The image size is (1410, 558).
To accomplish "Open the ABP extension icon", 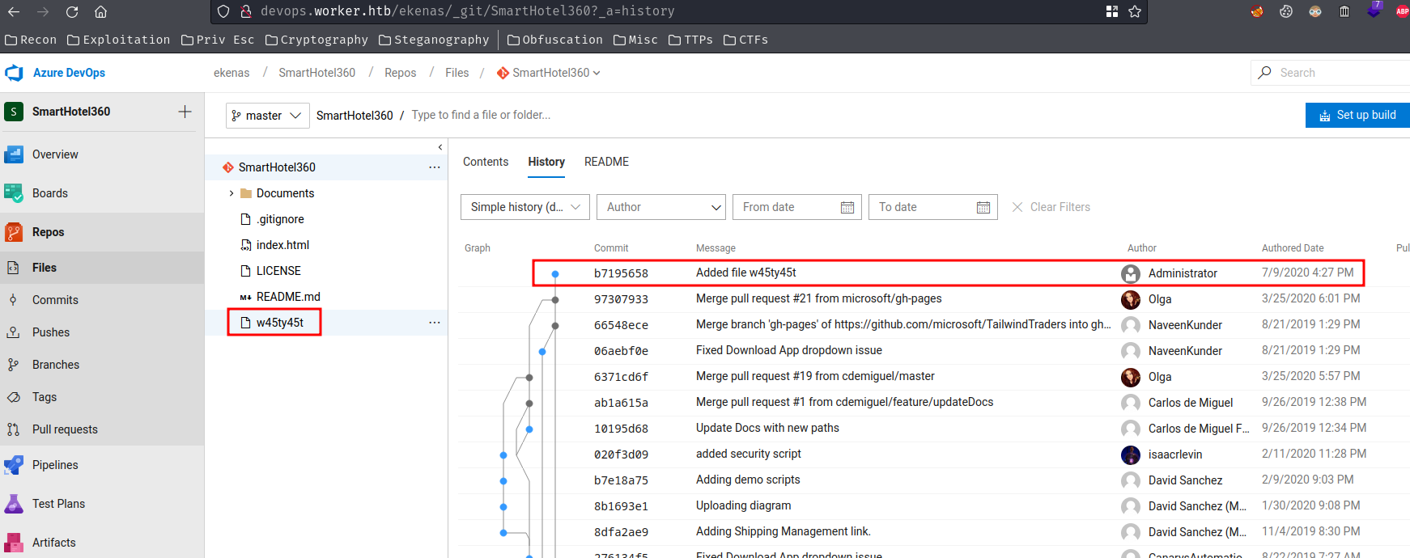I will pyautogui.click(x=1402, y=11).
